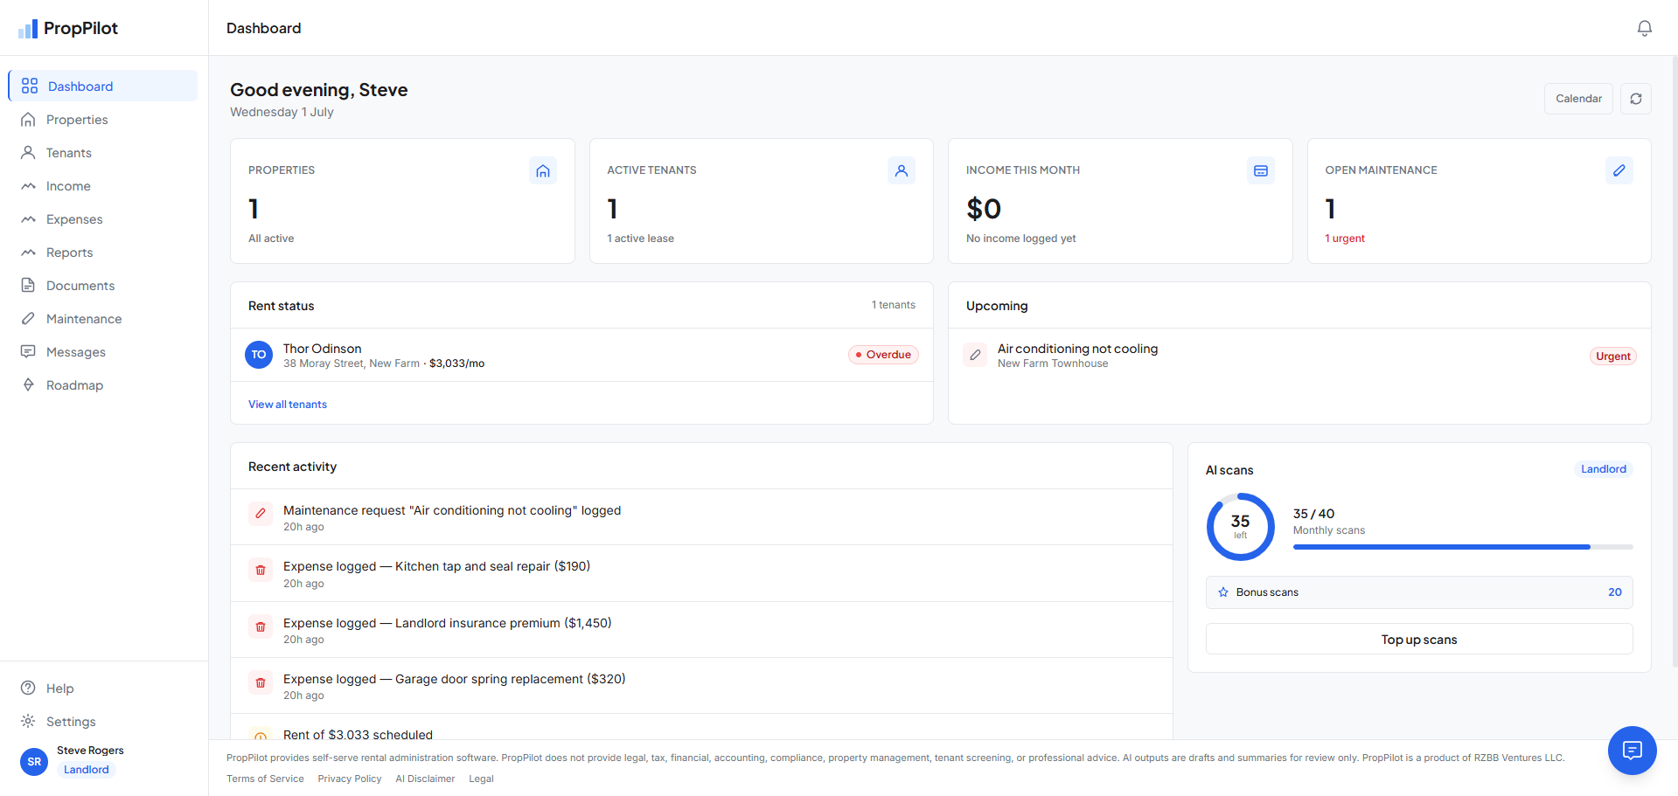Viewport: 1678px width, 796px height.
Task: Click the Overdue status badge
Action: point(883,355)
